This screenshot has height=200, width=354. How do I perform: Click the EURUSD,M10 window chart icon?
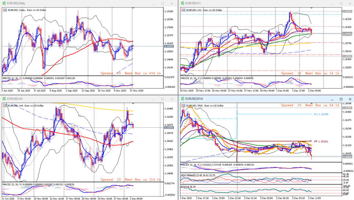click(x=182, y=98)
